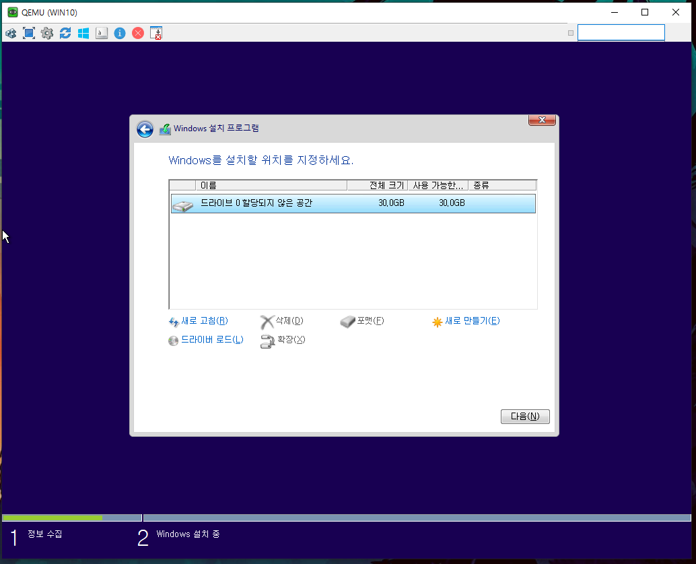This screenshot has width=696, height=564.
Task: Click the disk icon beside 확장(X)
Action: coord(268,341)
